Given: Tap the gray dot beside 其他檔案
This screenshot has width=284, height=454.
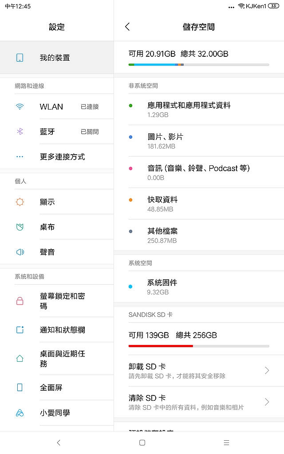Looking at the screenshot, I should pyautogui.click(x=130, y=231).
